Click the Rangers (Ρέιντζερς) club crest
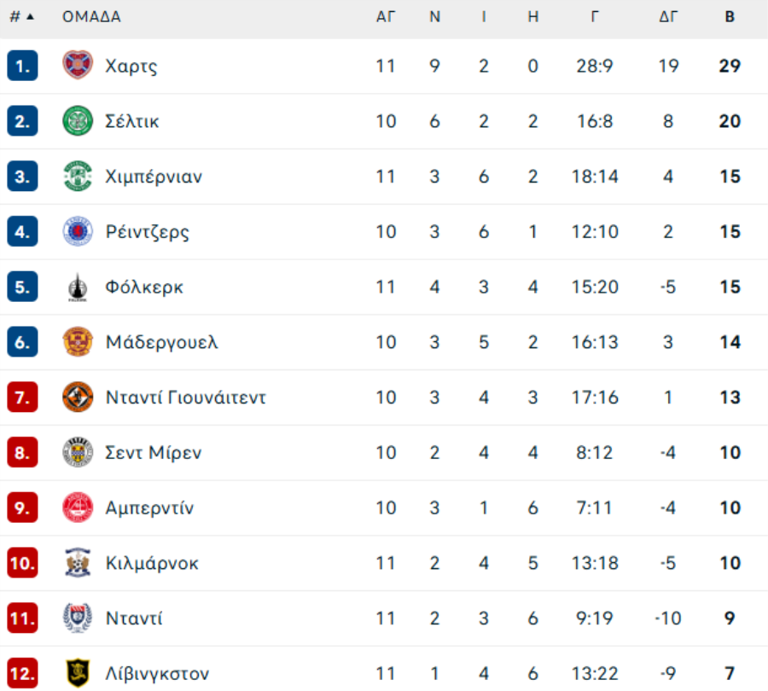Image resolution: width=768 pixels, height=691 pixels. [x=78, y=231]
